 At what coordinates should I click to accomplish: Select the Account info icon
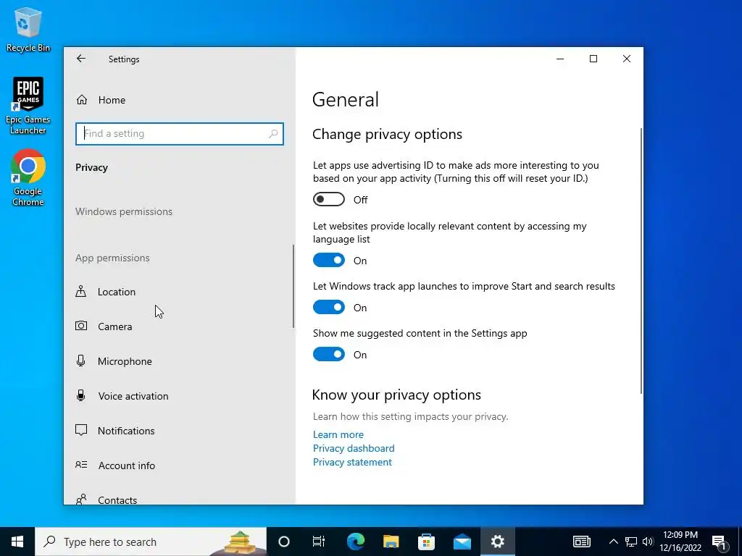[81, 465]
